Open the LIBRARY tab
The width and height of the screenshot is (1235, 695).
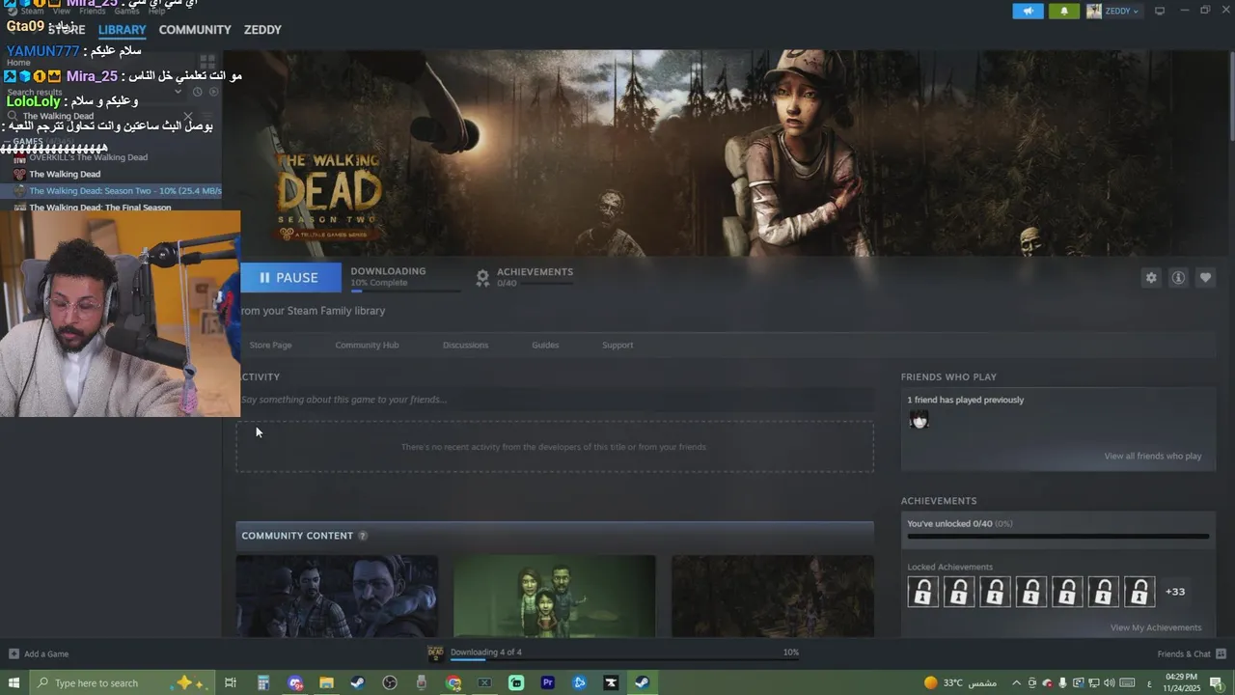coord(122,30)
